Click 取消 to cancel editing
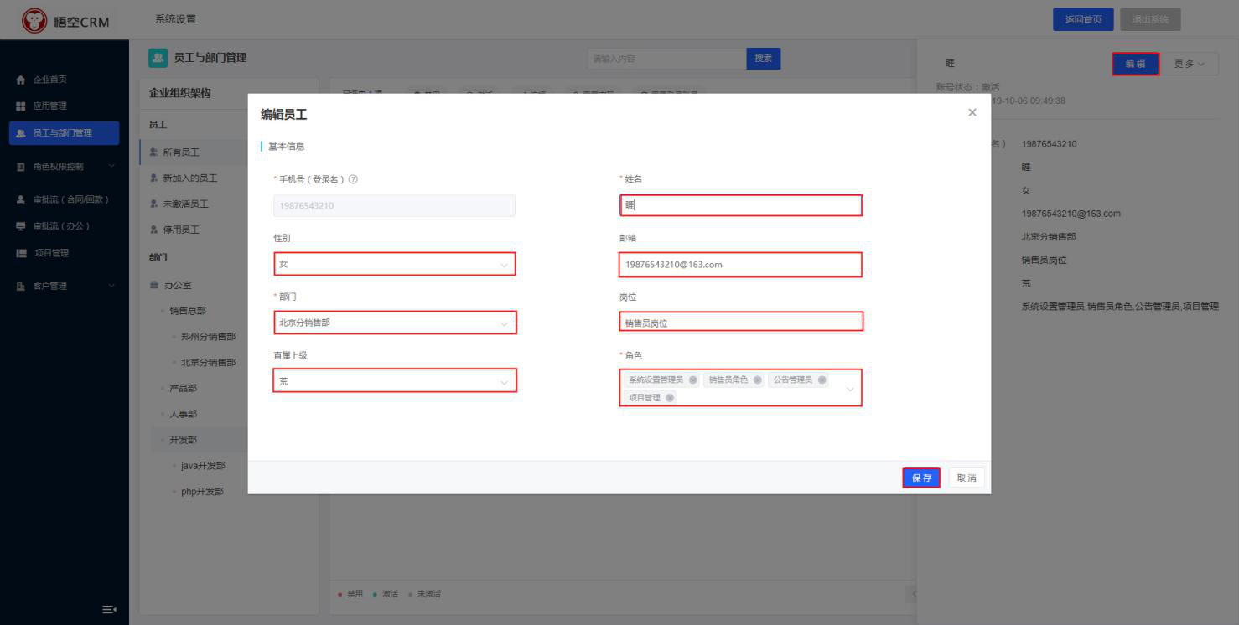This screenshot has height=625, width=1239. (x=967, y=478)
